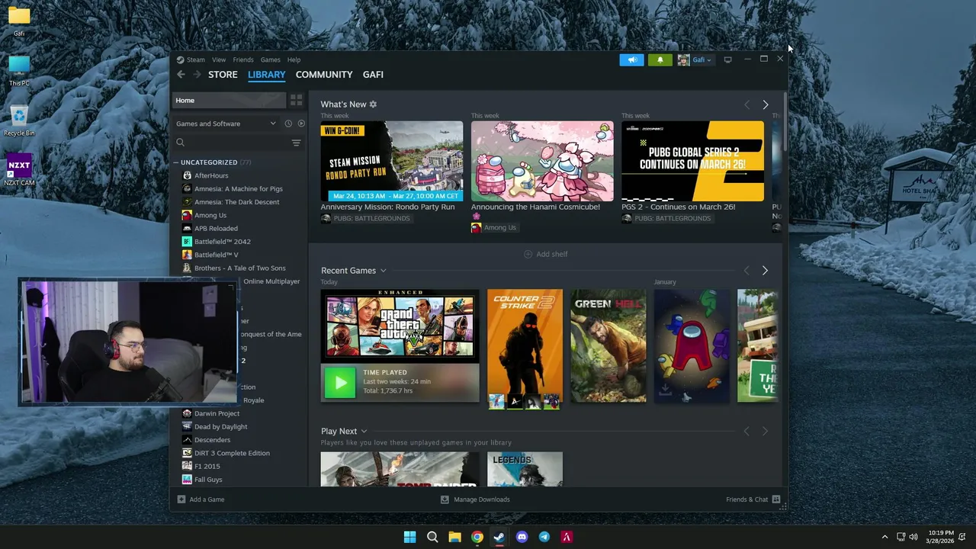The width and height of the screenshot is (976, 549).
Task: Open the Steam menu
Action: (x=196, y=59)
